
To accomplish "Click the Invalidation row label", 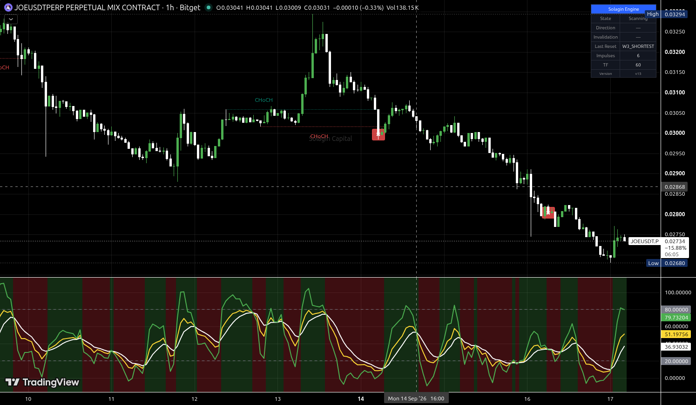I will tap(606, 37).
